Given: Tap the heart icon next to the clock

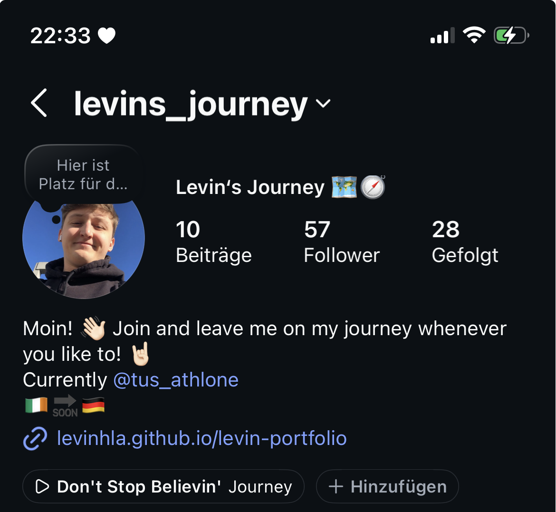Looking at the screenshot, I should (107, 36).
